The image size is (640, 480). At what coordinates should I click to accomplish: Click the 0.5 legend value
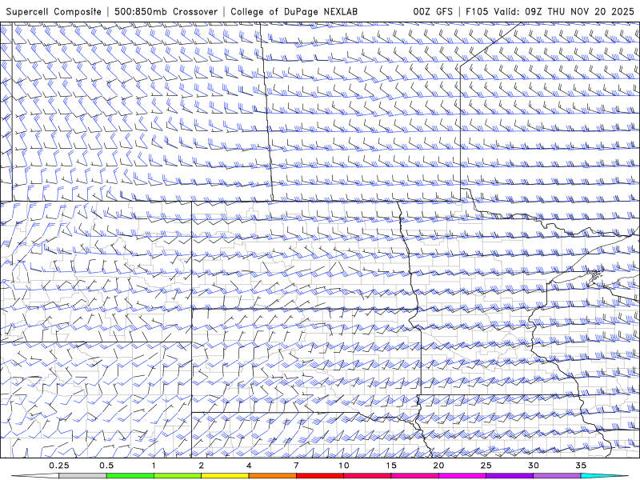(106, 466)
